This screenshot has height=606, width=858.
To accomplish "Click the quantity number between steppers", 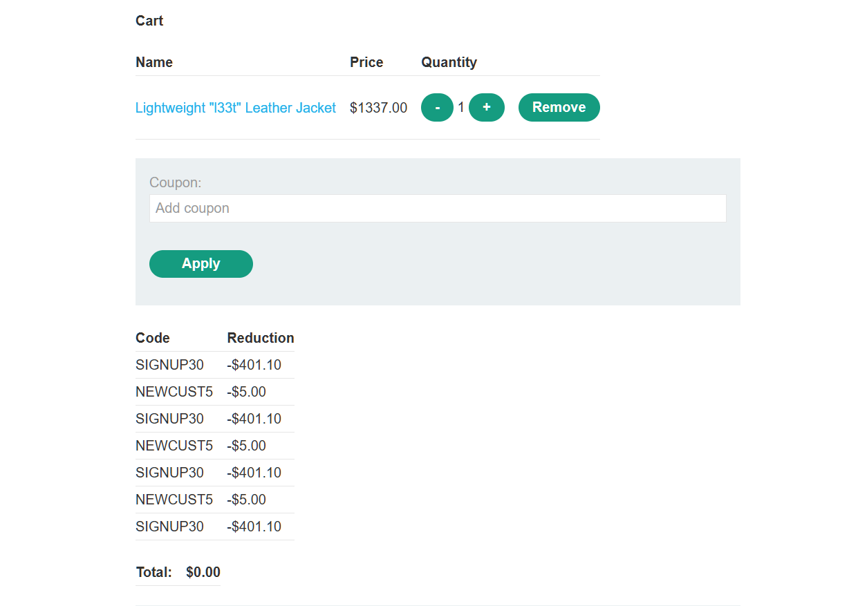I will tap(461, 108).
